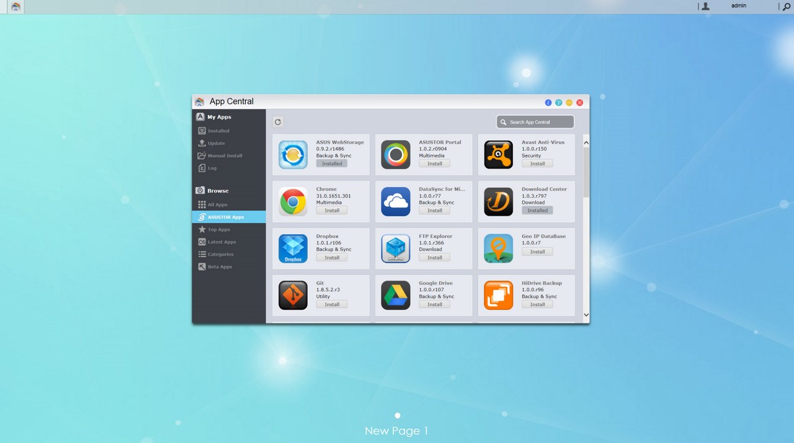794x443 pixels.
Task: Click Installed button for ASUS WebStorage
Action: tap(332, 164)
